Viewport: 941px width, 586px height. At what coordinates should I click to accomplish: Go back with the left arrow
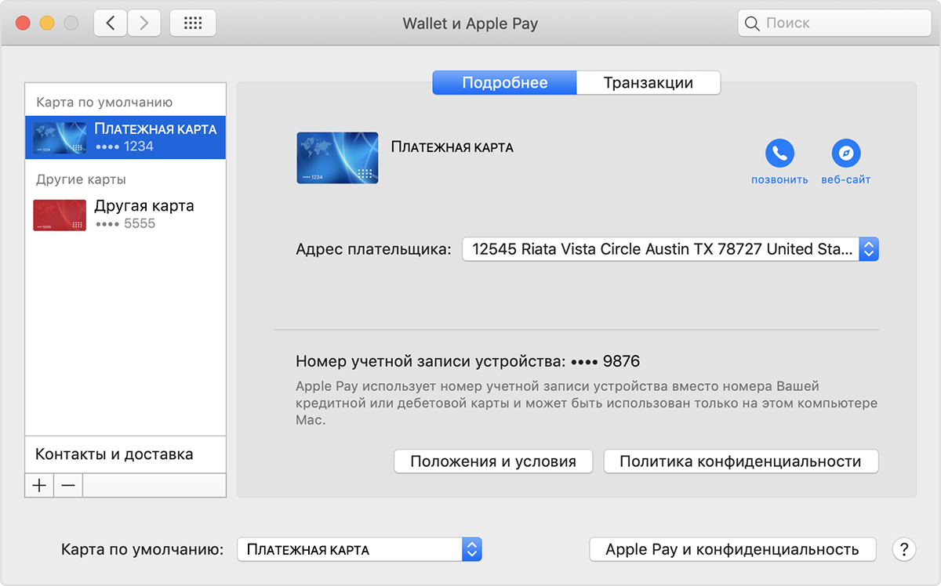coord(111,24)
